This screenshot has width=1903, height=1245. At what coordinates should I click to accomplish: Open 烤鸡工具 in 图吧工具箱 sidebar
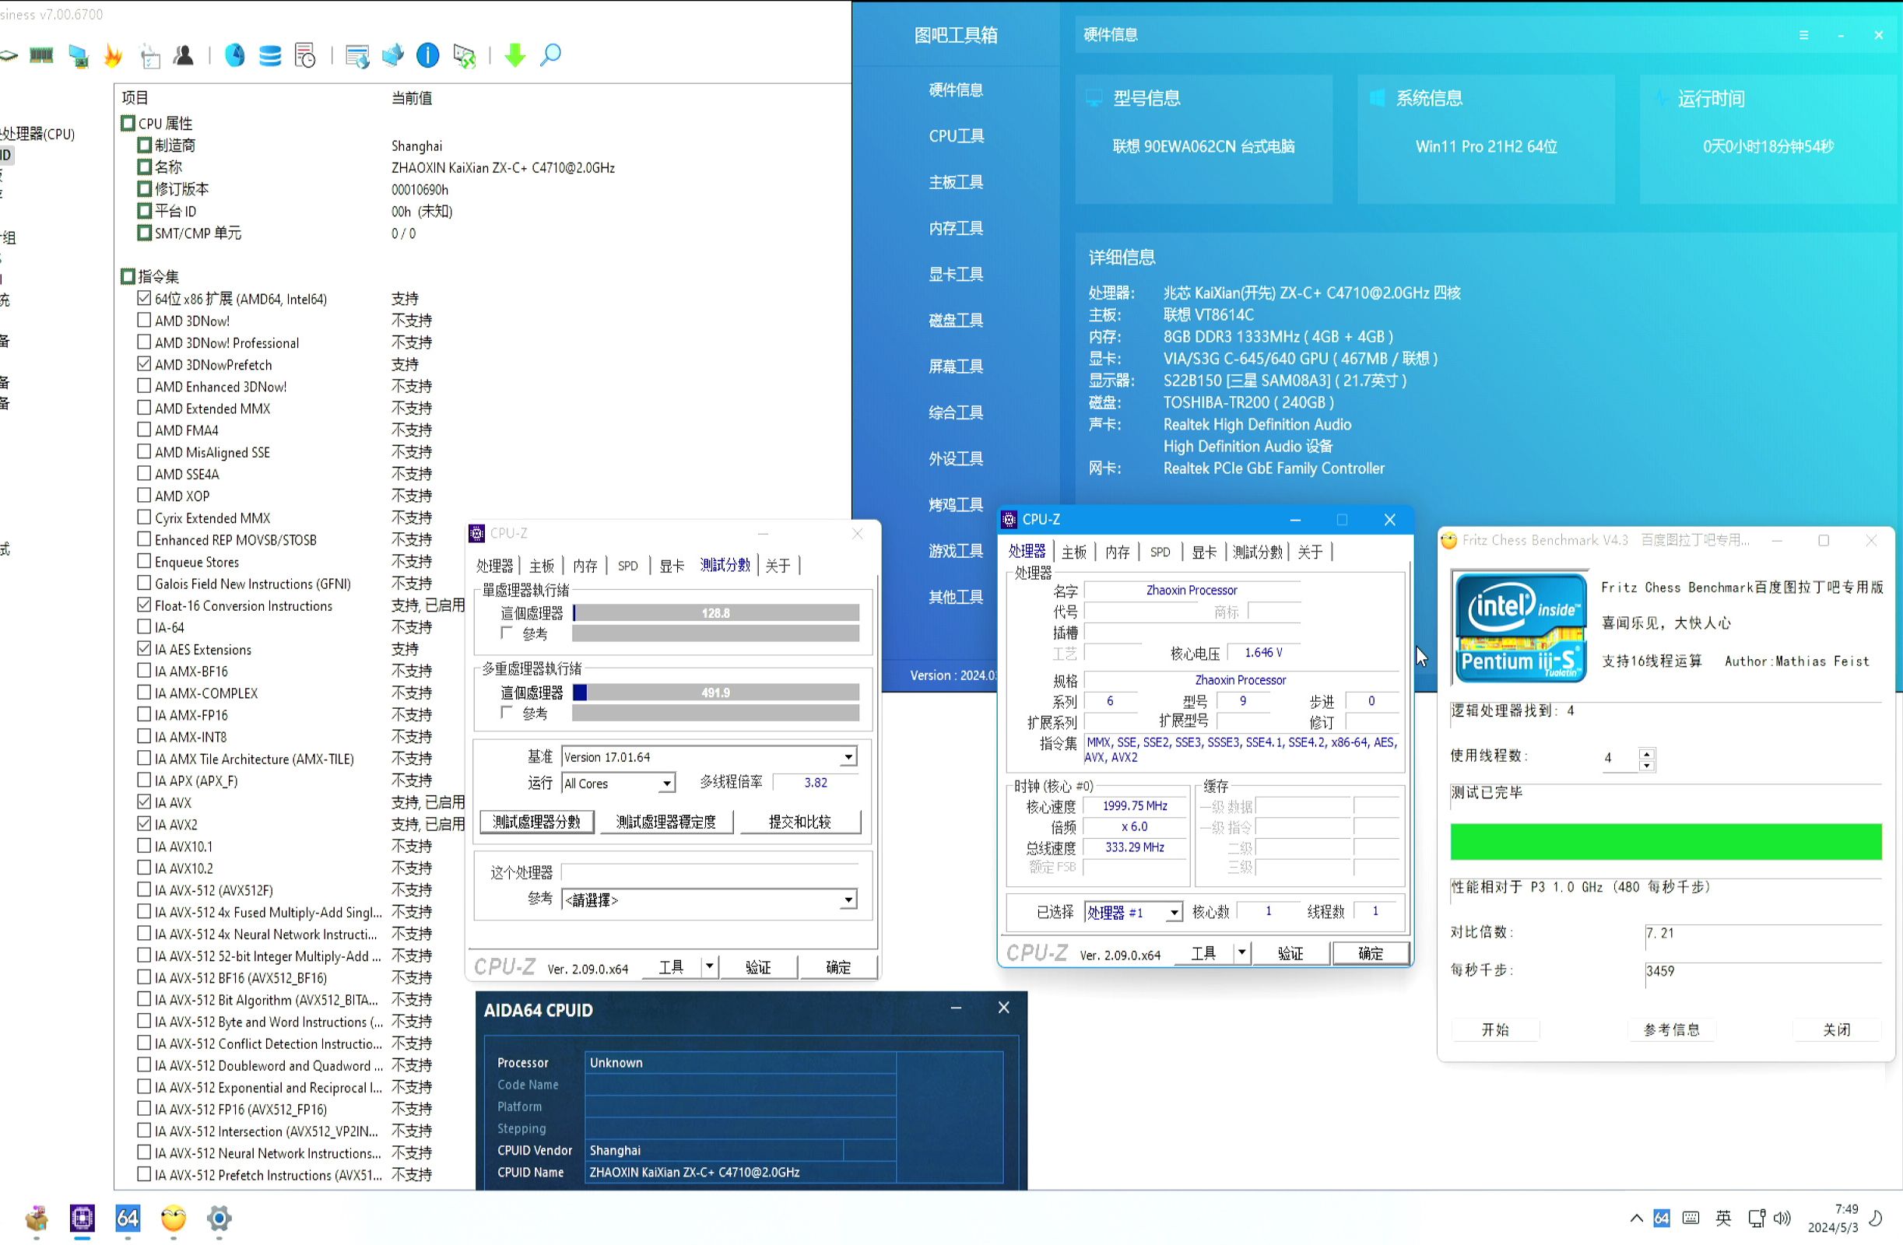click(x=957, y=505)
